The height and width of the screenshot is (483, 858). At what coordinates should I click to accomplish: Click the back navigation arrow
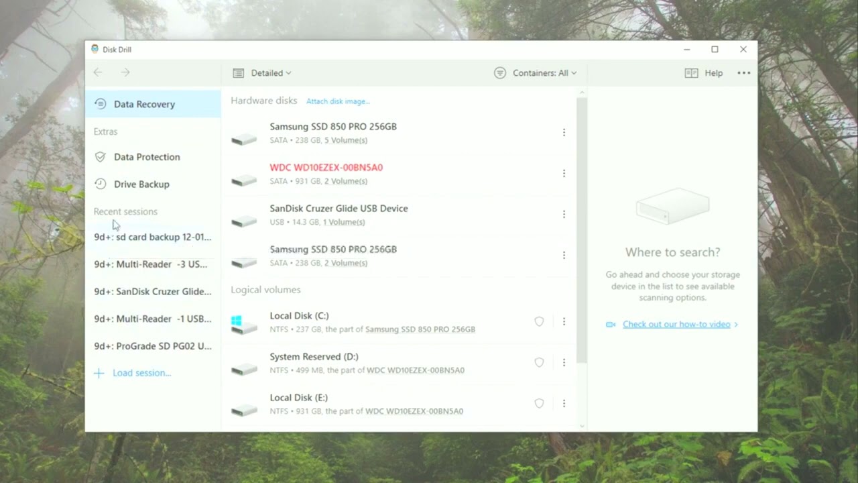tap(99, 72)
